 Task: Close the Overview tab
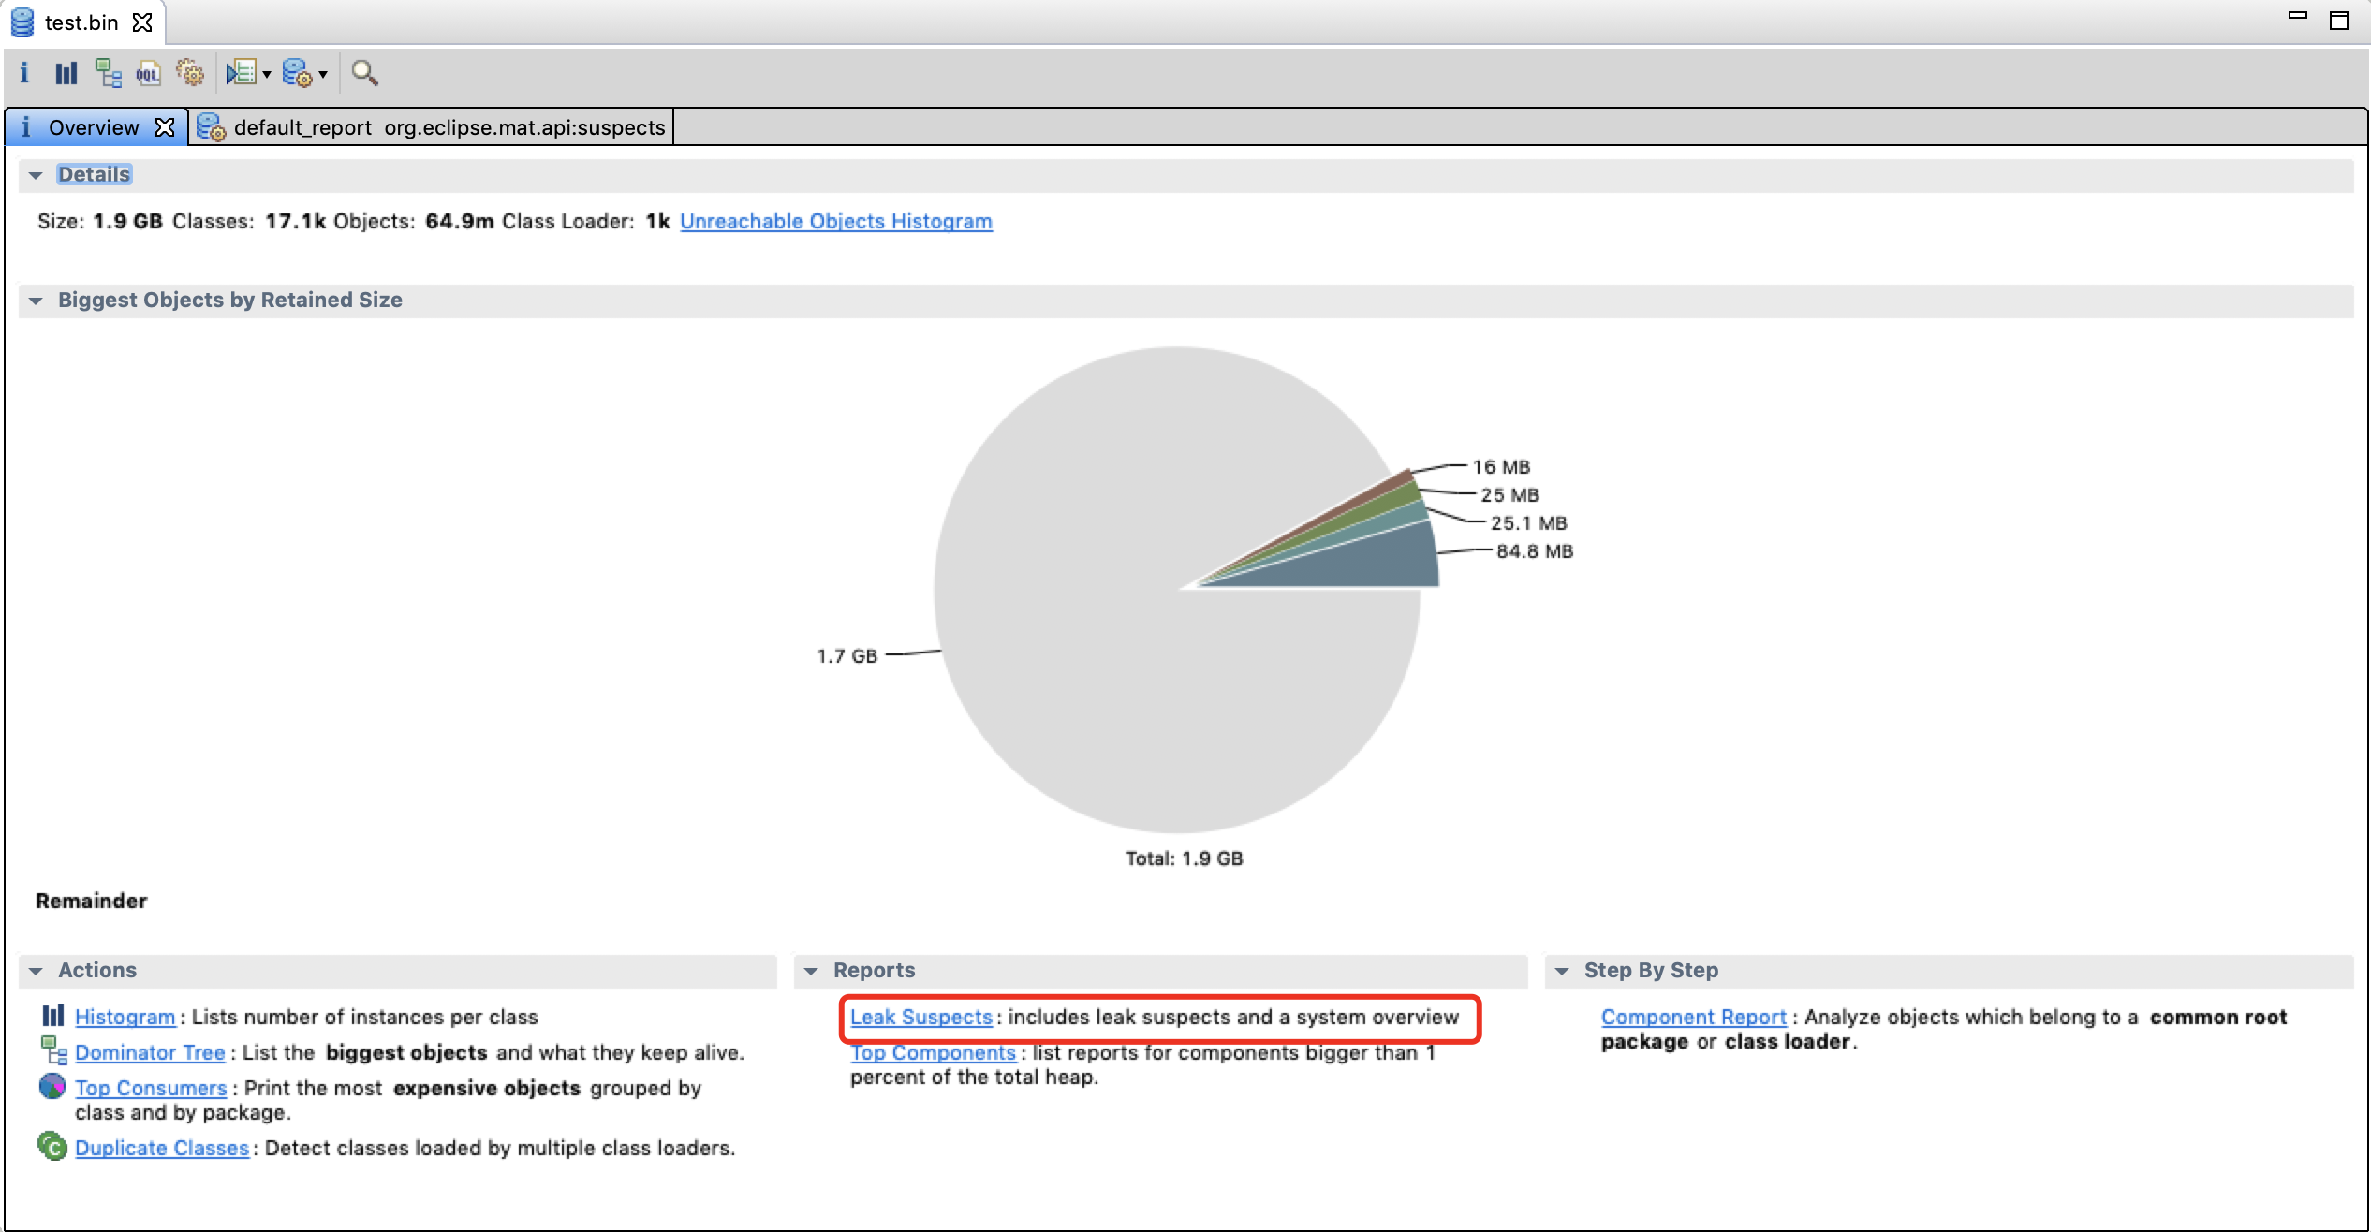pyautogui.click(x=165, y=127)
